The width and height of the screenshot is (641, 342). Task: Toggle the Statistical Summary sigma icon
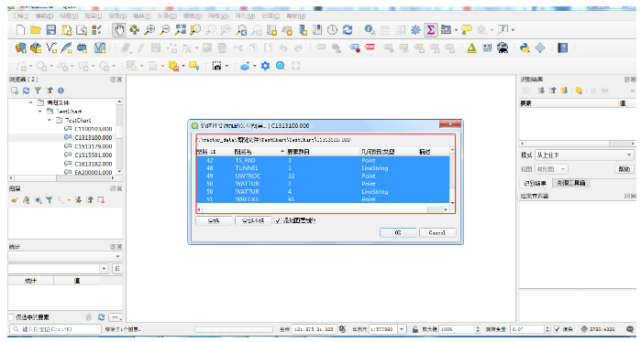click(x=430, y=30)
